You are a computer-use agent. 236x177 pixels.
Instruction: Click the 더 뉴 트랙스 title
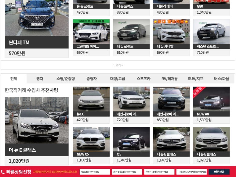[125, 6]
